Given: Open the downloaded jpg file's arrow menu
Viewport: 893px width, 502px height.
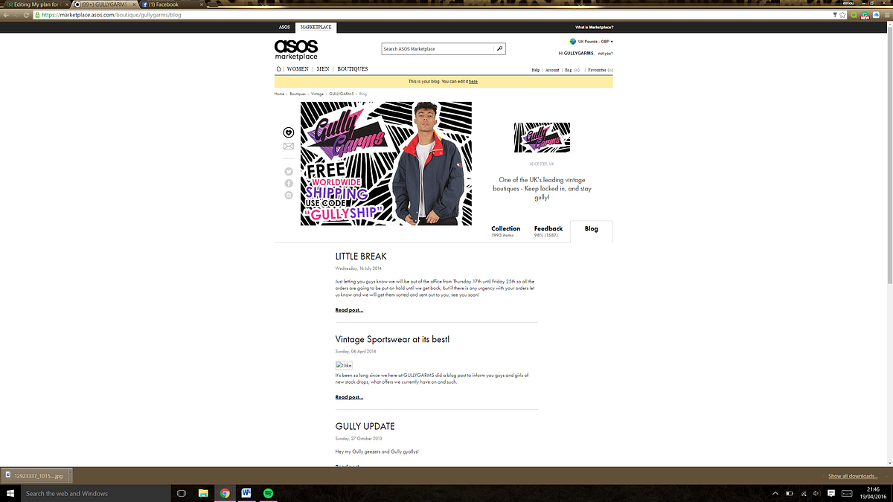Looking at the screenshot, I should 68,475.
